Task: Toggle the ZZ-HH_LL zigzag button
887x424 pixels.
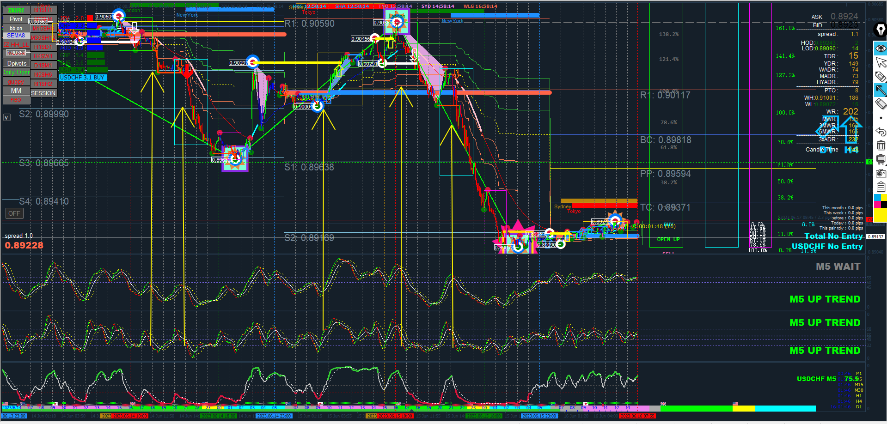Action: [16, 45]
